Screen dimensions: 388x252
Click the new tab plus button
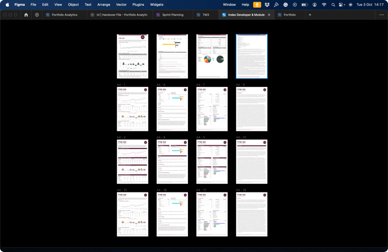coord(310,15)
